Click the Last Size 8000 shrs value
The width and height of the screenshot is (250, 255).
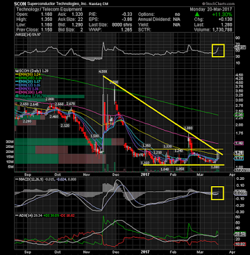coord(122,25)
